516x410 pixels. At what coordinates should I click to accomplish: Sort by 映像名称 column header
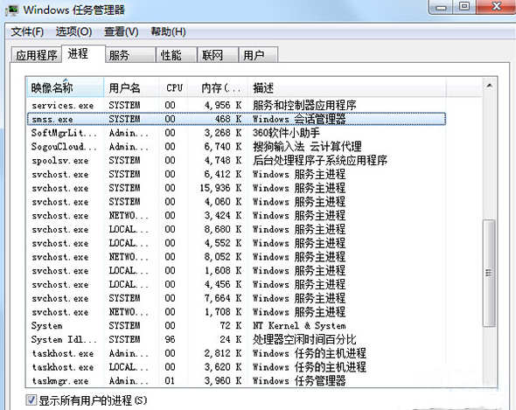tap(66, 87)
